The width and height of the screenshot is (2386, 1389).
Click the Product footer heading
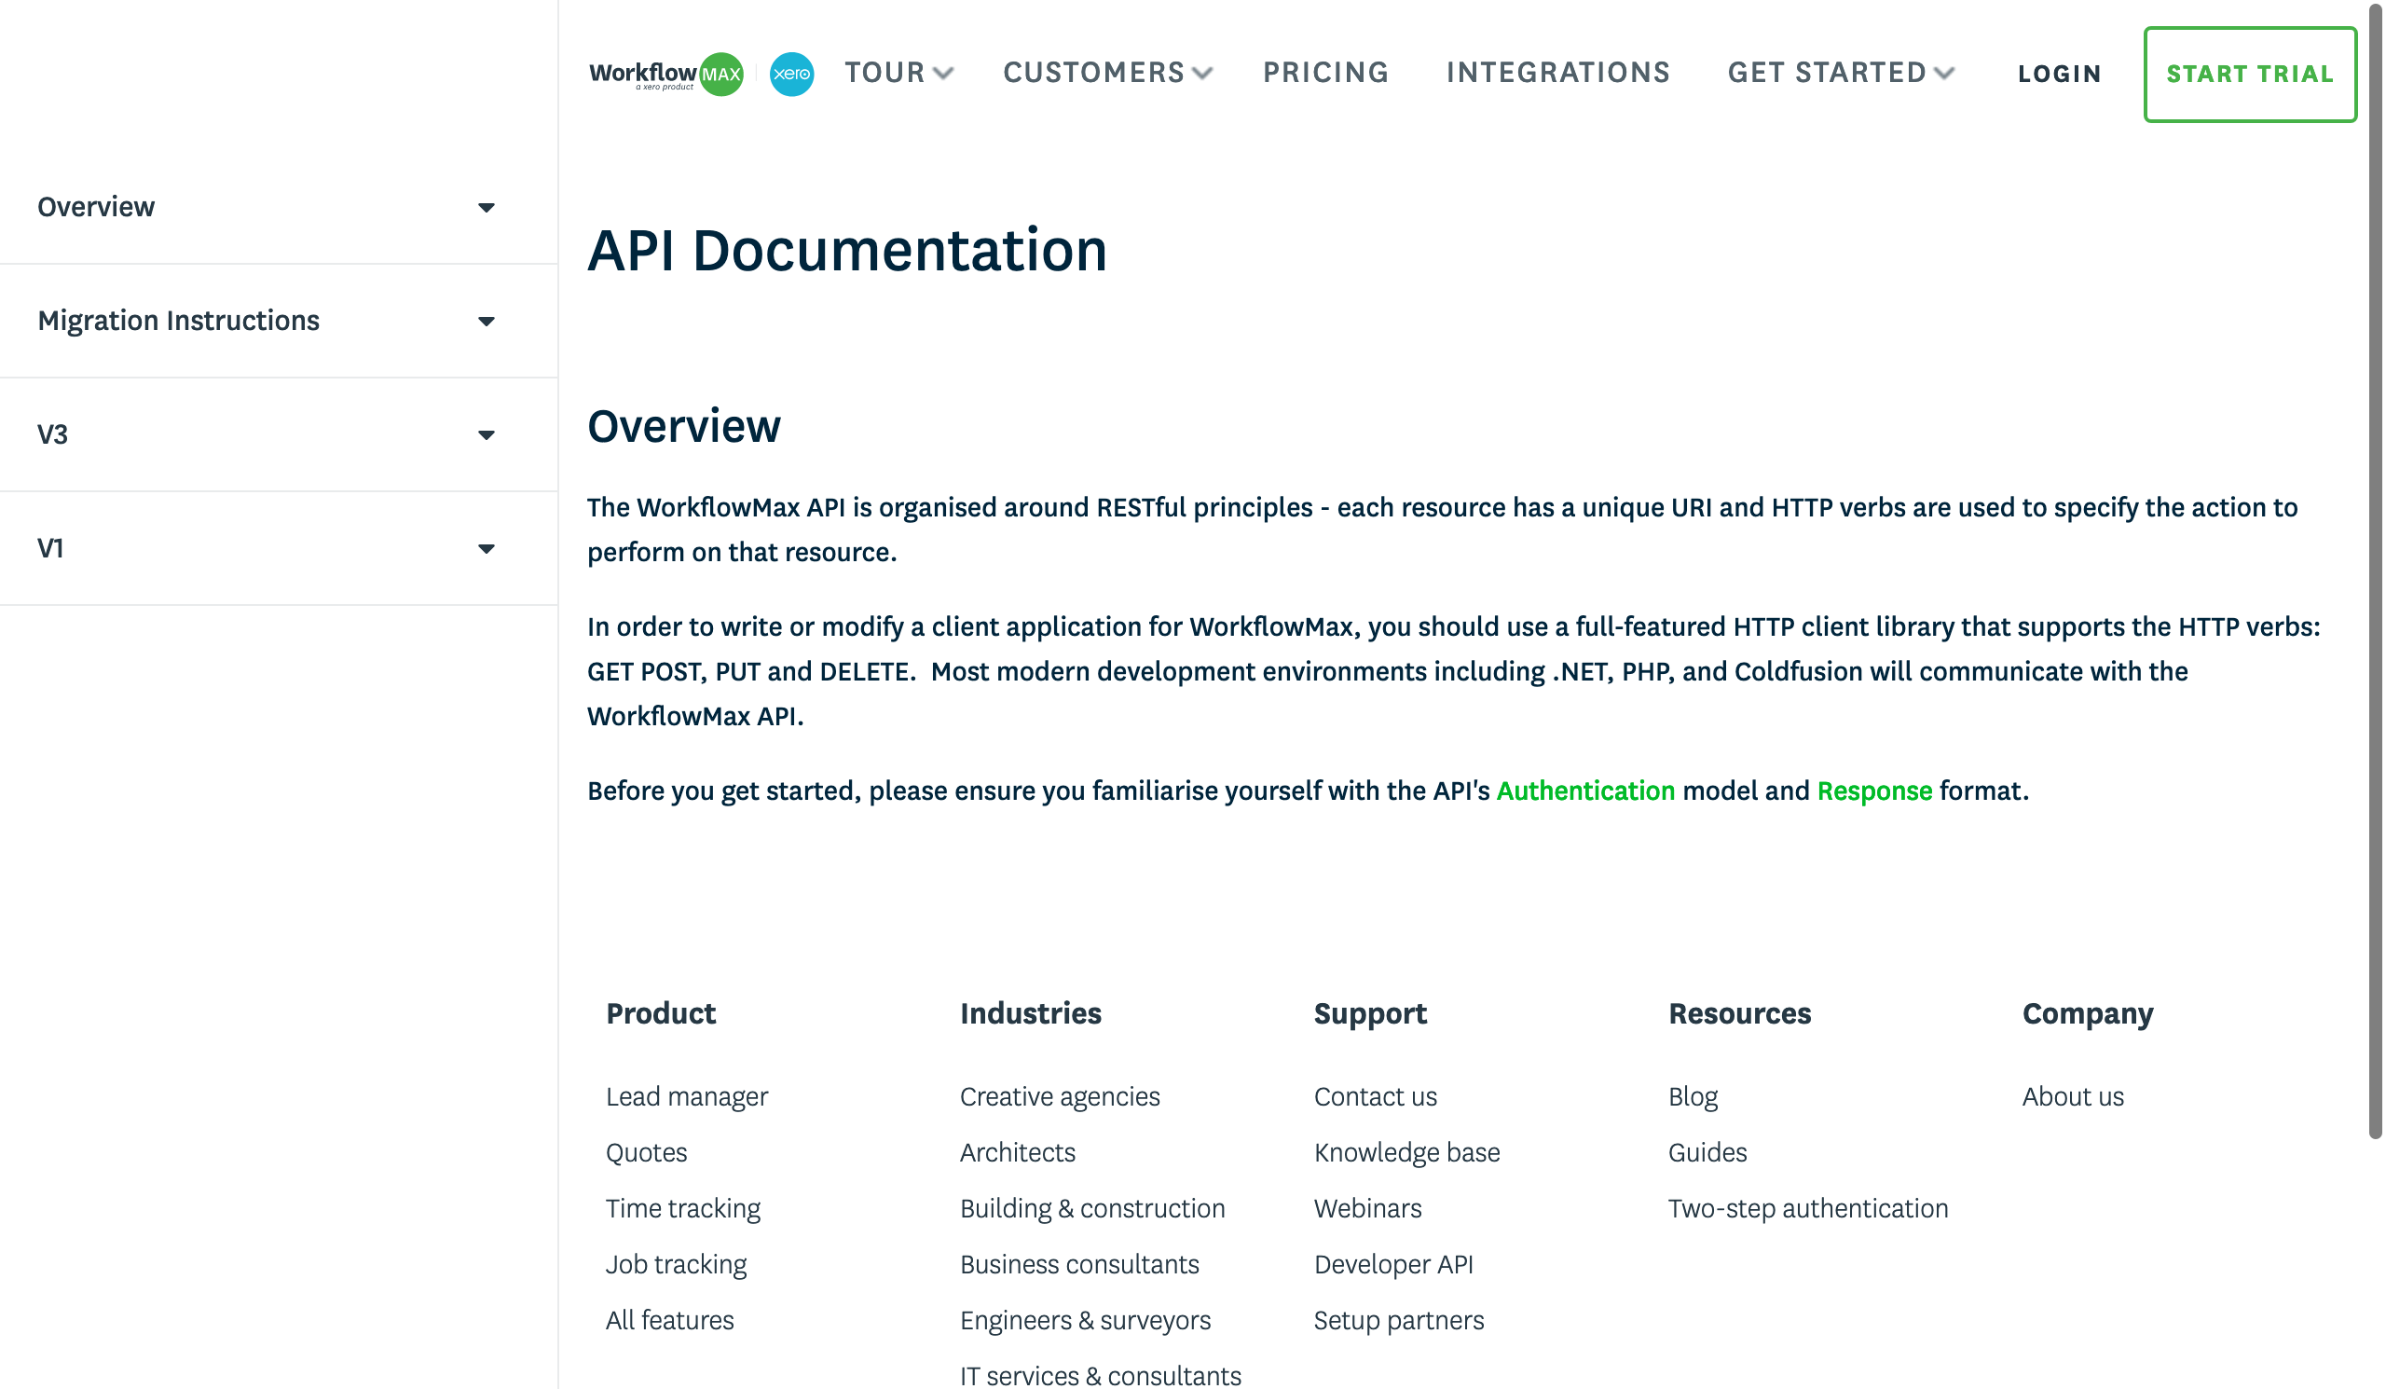click(x=661, y=1013)
